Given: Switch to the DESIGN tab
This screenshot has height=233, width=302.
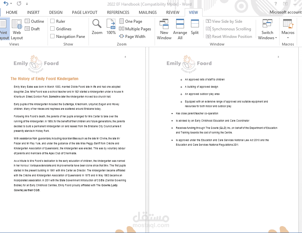Looking at the screenshot, I should pos(56,13).
